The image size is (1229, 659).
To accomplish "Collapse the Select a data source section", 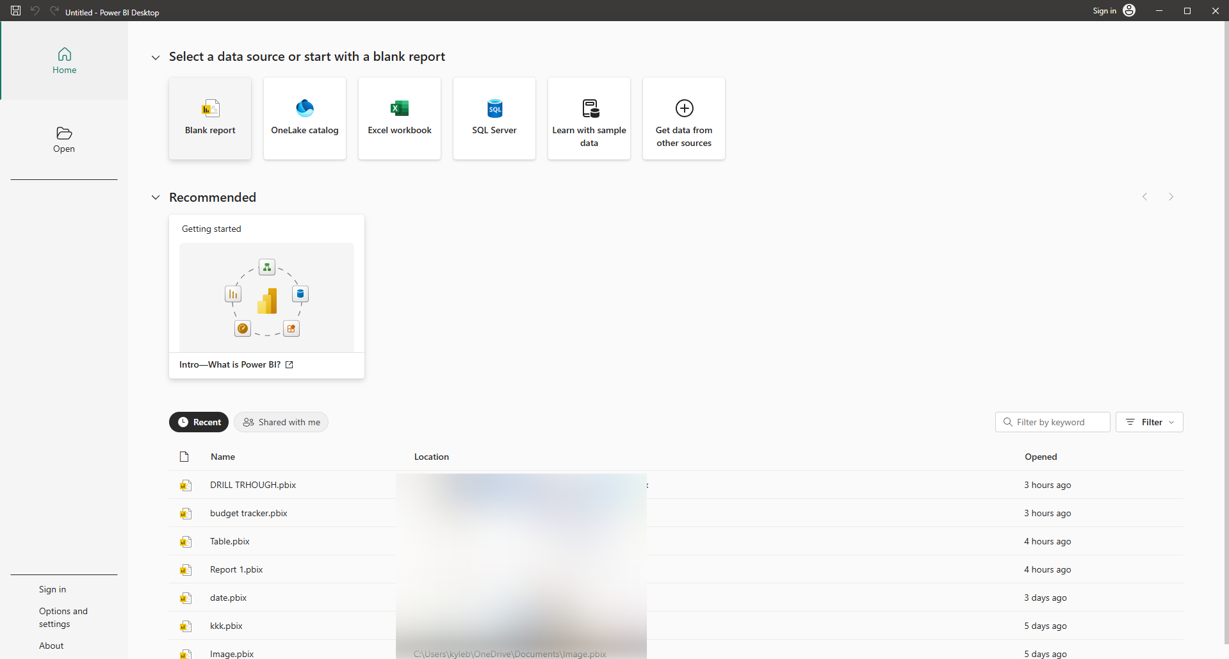I will click(156, 58).
